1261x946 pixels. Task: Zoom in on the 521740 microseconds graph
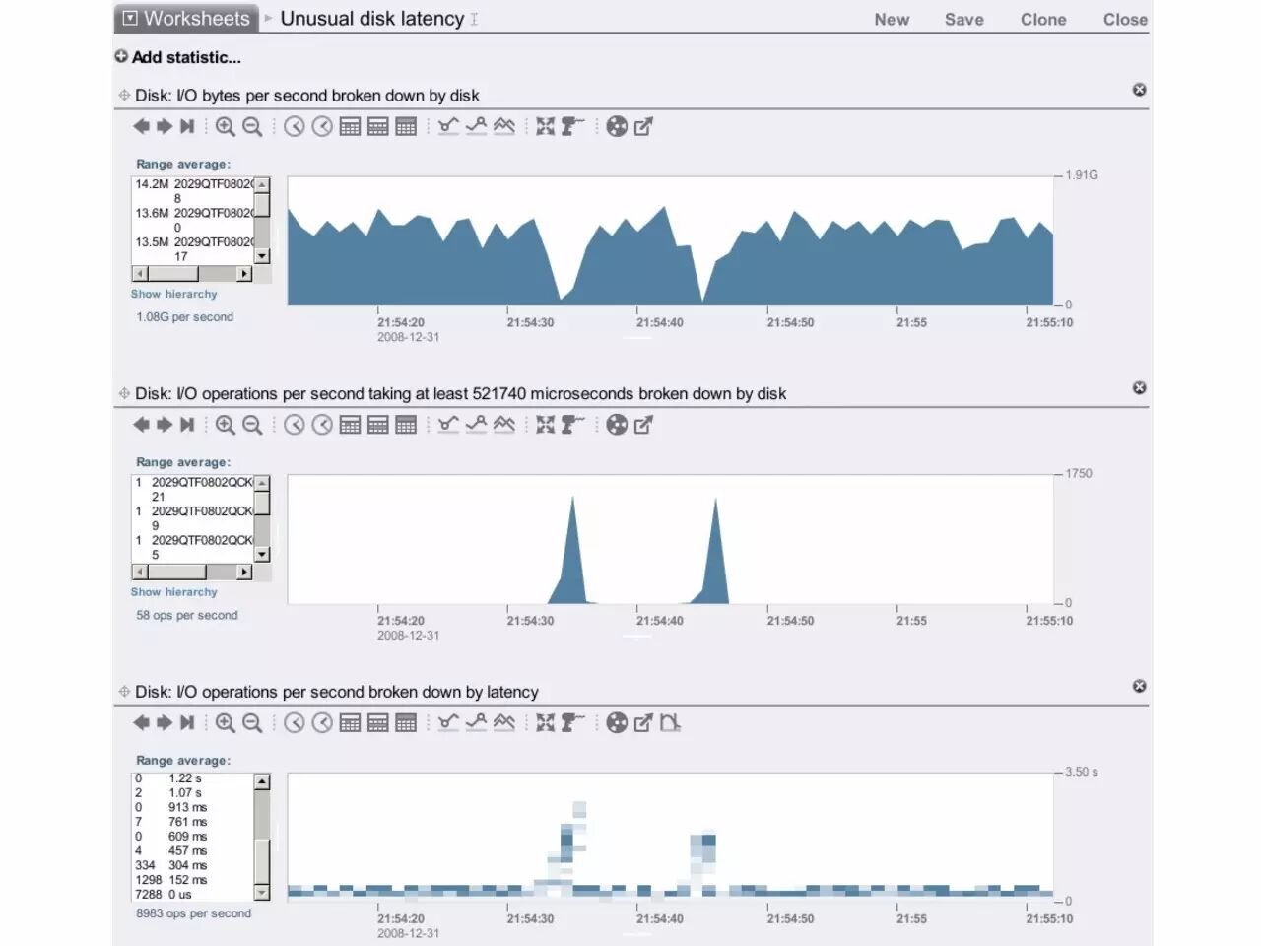[225, 425]
